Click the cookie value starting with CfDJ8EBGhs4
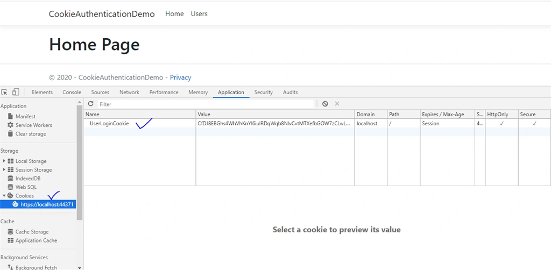 tap(275, 124)
